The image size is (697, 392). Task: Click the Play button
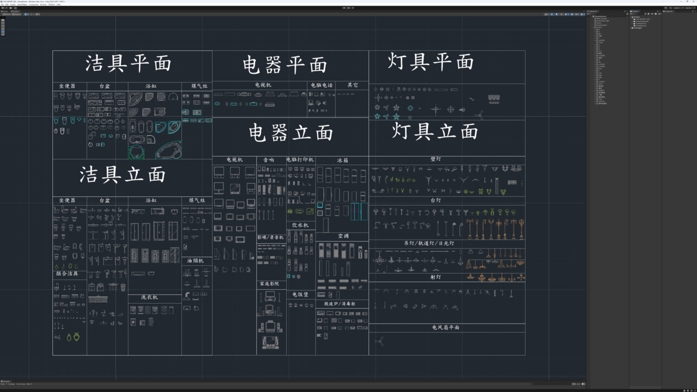(x=344, y=8)
